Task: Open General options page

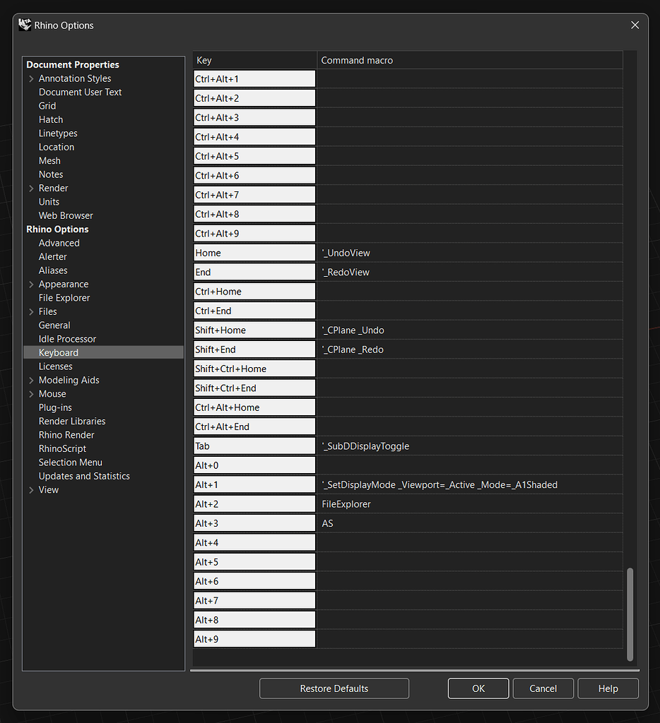Action: coord(54,325)
